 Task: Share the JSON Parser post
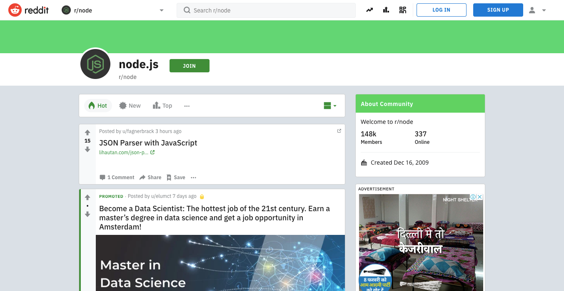click(x=150, y=178)
